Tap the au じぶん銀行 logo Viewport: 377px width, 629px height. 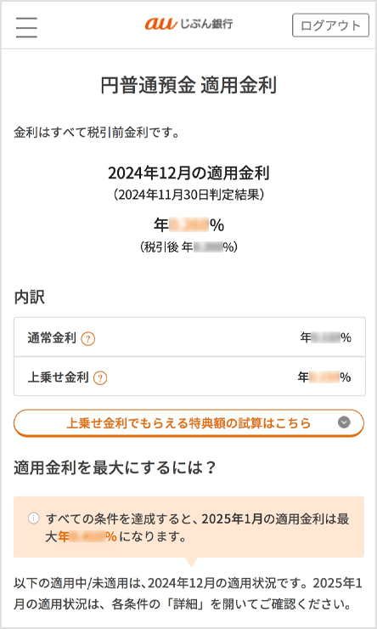coord(188,24)
